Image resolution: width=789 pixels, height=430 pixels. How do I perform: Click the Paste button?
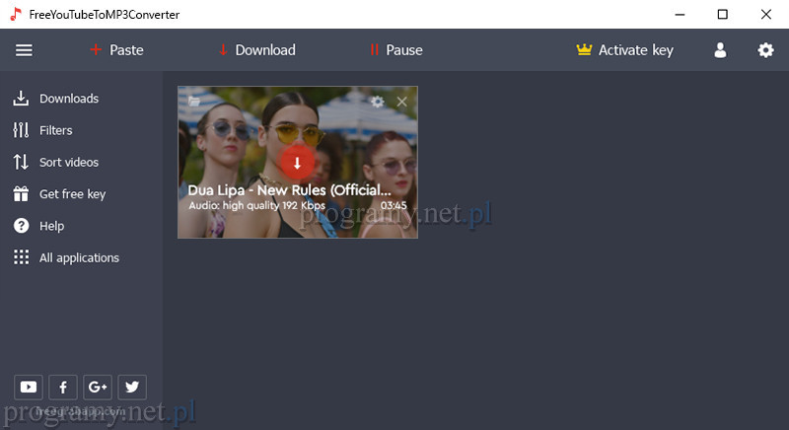tap(116, 50)
